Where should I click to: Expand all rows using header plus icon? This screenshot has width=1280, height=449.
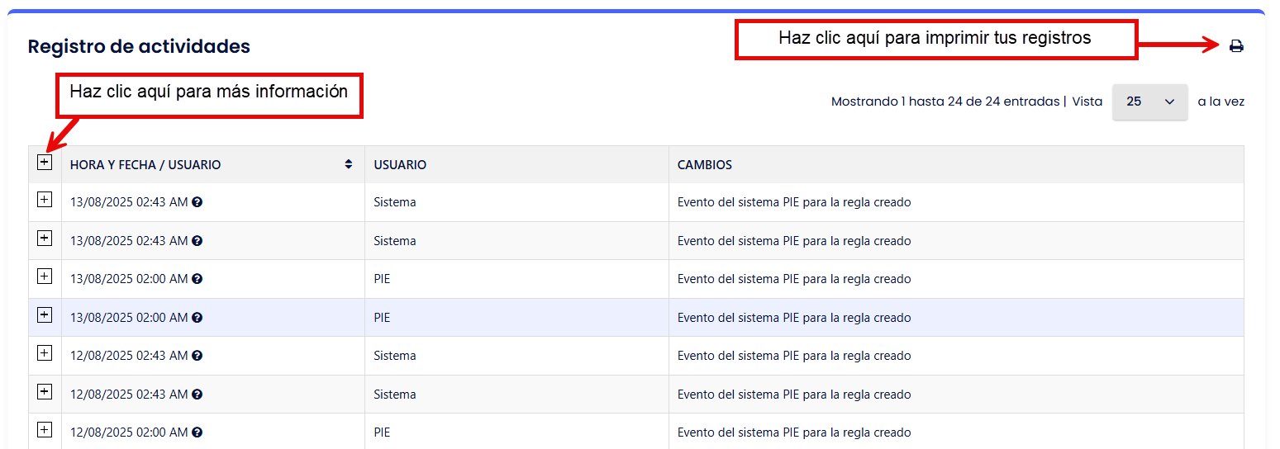point(45,163)
